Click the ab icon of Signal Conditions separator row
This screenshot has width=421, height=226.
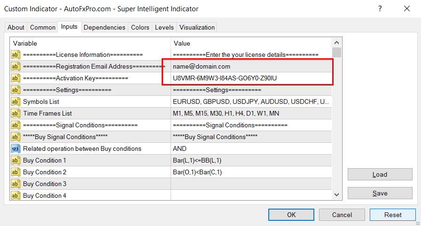(x=16, y=125)
